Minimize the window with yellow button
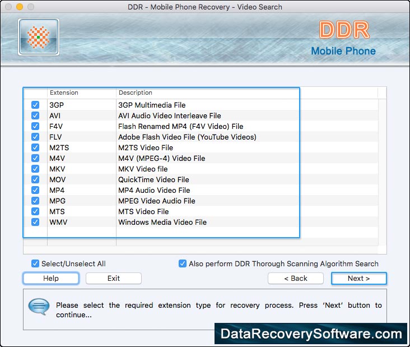This screenshot has height=347, width=410. click(x=20, y=7)
